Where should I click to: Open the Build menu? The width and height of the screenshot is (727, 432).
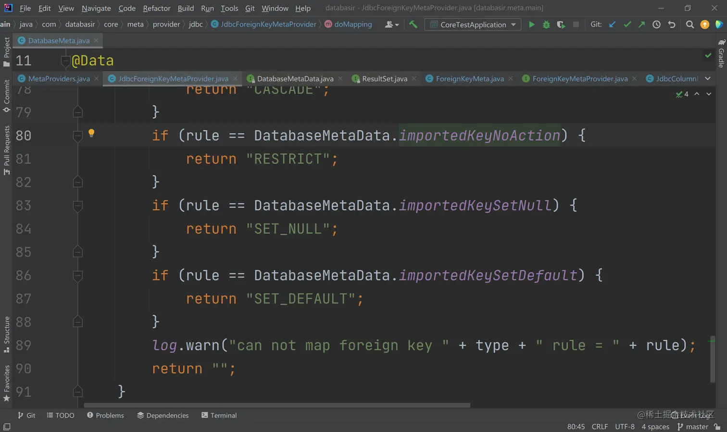[x=186, y=8]
